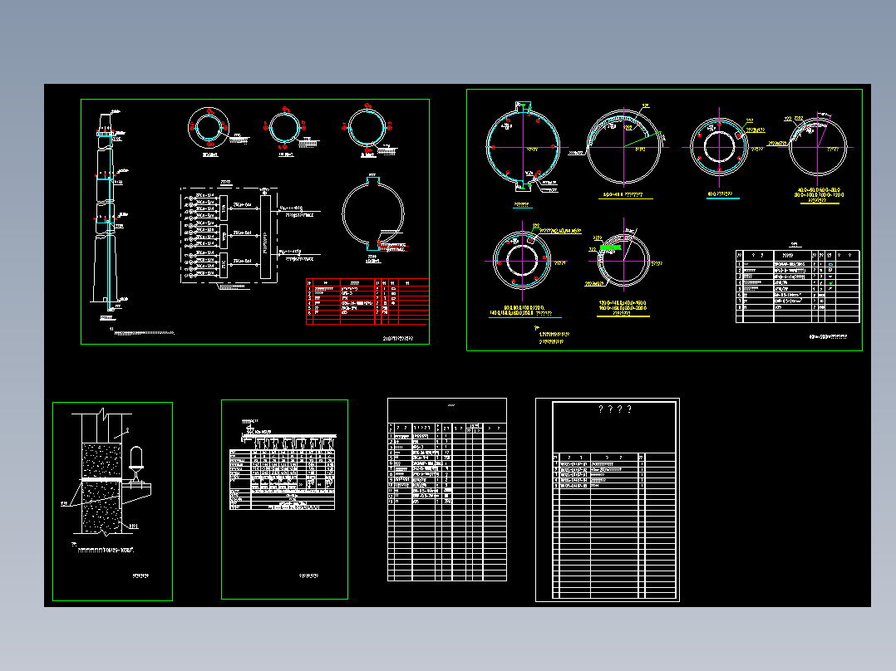
Task: Click the circle with green radial line
Action: click(624, 147)
